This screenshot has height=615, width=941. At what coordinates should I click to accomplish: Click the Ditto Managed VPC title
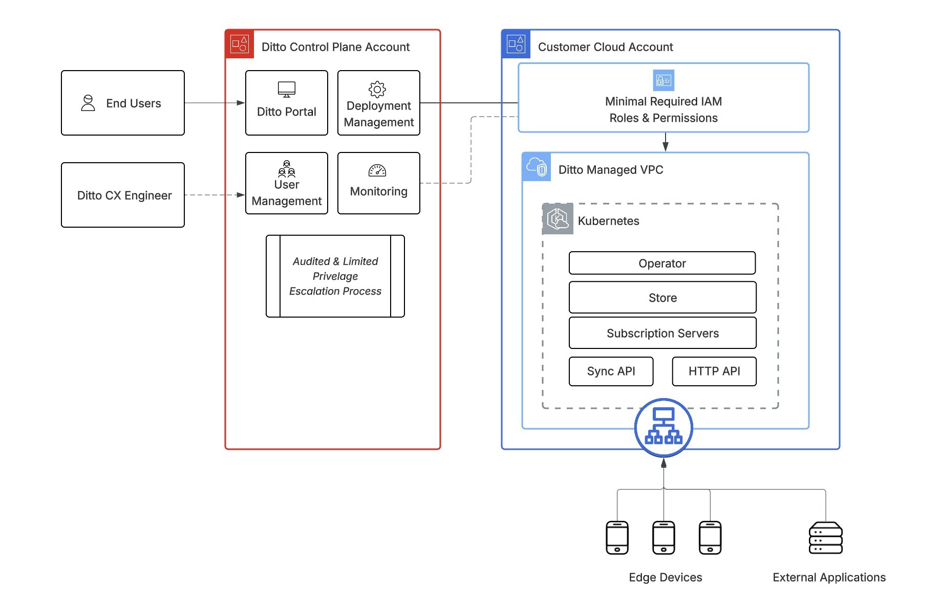(x=611, y=170)
